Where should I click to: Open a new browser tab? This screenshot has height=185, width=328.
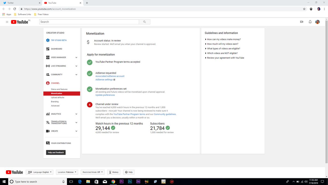click(x=87, y=3)
